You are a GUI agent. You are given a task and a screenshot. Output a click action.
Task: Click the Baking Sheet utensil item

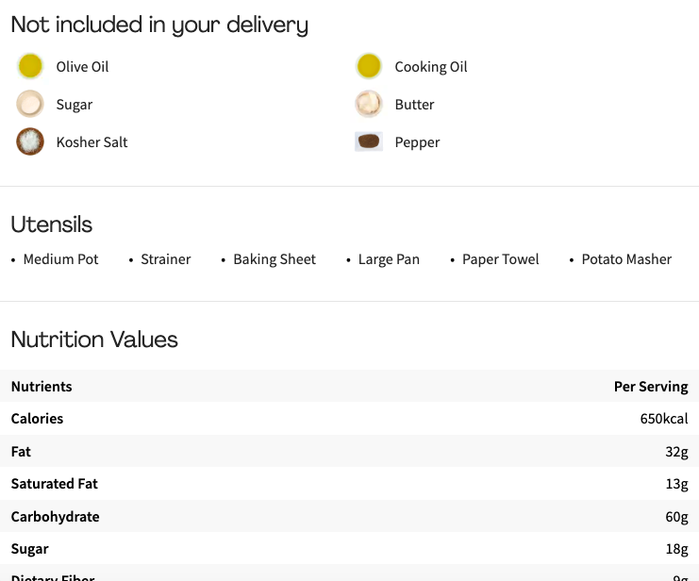coord(275,259)
